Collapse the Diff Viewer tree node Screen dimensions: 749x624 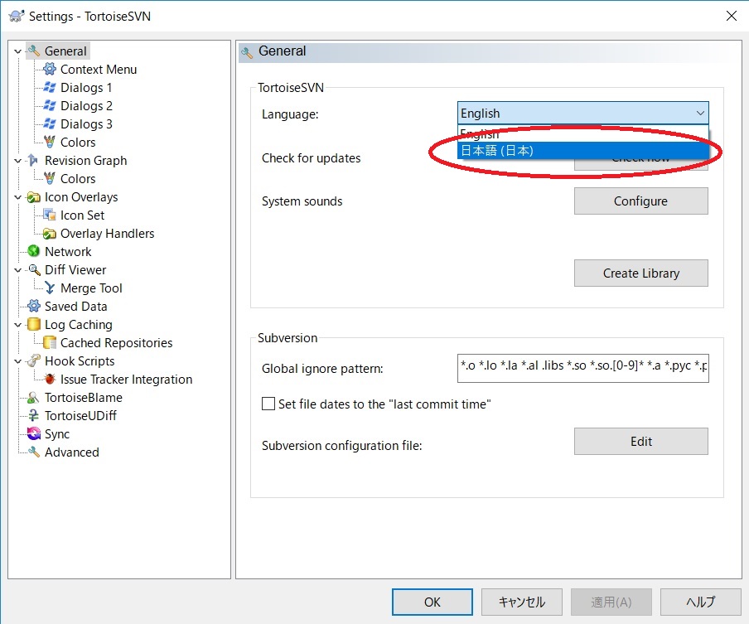[x=17, y=270]
